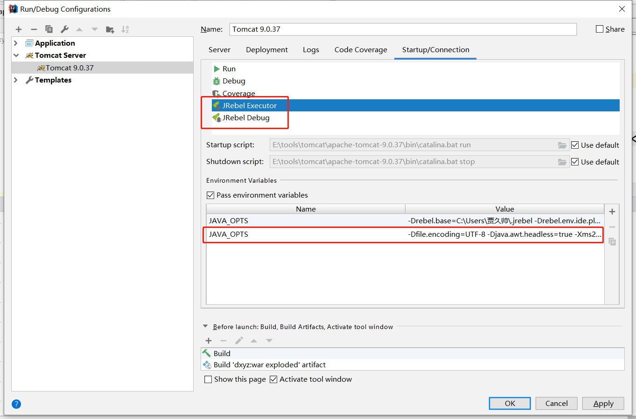Remove configuration with minus icon
Image resolution: width=636 pixels, height=419 pixels.
pos(34,29)
